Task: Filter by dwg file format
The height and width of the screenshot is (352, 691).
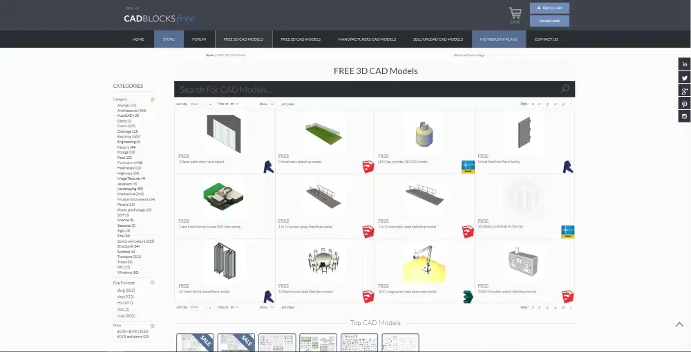Action: pyautogui.click(x=126, y=290)
